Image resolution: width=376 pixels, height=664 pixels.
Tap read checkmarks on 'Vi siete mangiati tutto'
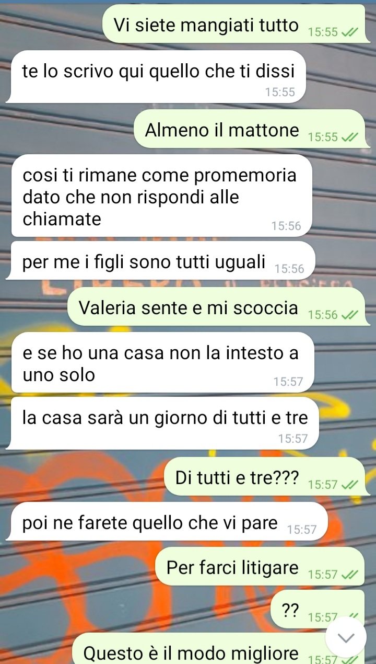click(349, 32)
